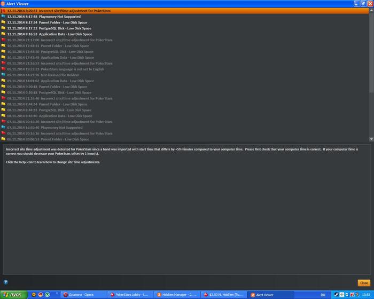Click the blue help icon
Screen dimensions: 374x299
[x=6, y=282]
